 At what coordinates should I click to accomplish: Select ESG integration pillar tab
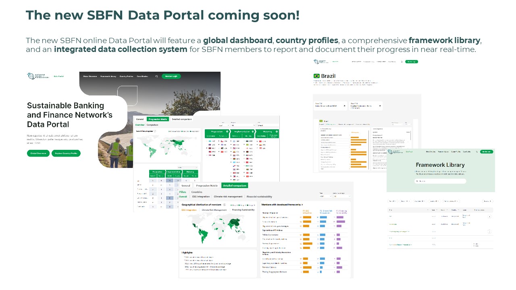pos(201,197)
